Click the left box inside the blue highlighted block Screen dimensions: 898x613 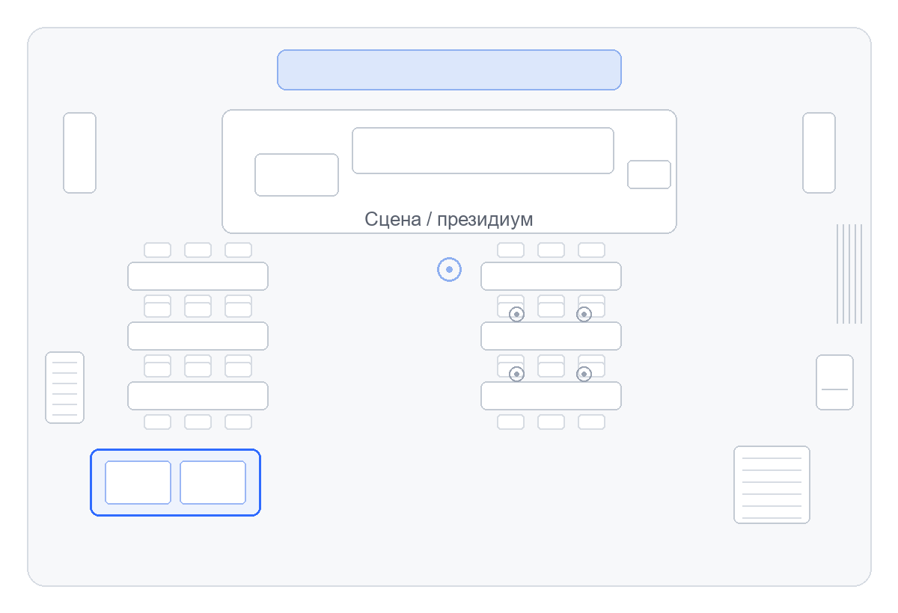pos(138,482)
